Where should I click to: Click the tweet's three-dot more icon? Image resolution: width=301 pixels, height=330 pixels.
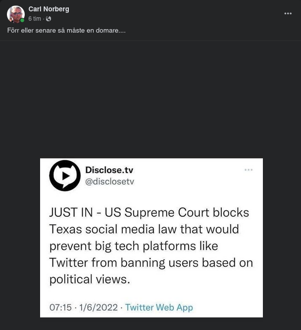(249, 170)
